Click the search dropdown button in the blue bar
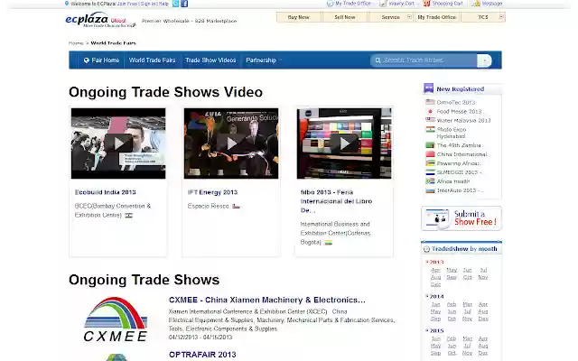578x361 pixels. tap(484, 60)
